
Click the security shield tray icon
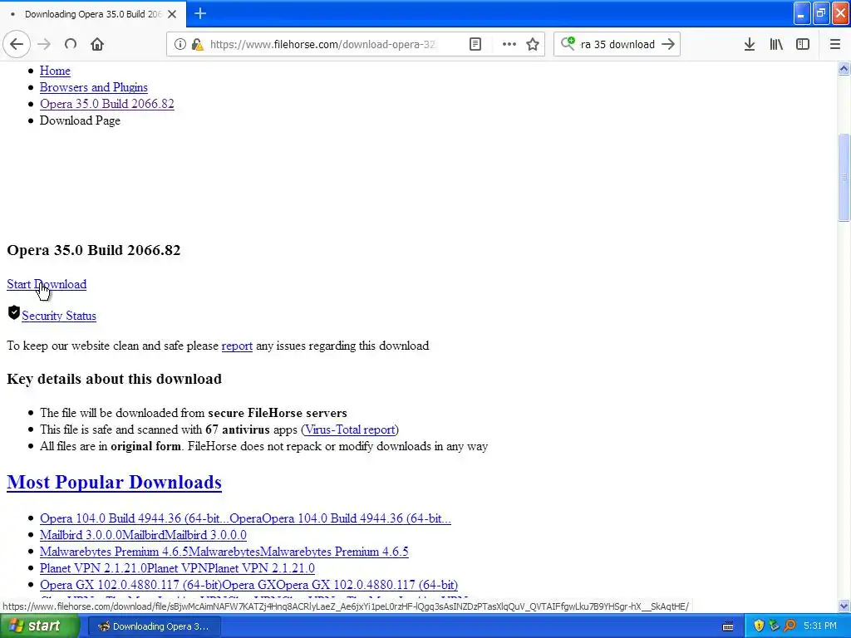coord(759,626)
